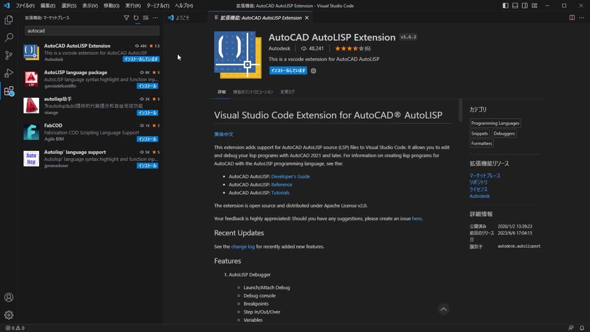Open notifications bell in status bar
590x332 pixels.
pyautogui.click(x=582, y=328)
